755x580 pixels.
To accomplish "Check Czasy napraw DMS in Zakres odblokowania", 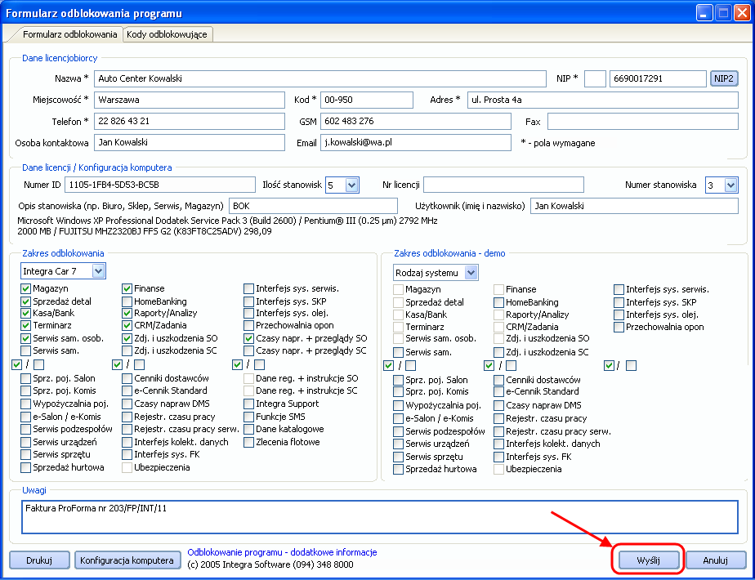I will pos(127,404).
